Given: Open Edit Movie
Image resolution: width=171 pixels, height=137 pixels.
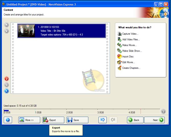Looking at the screenshot, I should (x=128, y=62).
